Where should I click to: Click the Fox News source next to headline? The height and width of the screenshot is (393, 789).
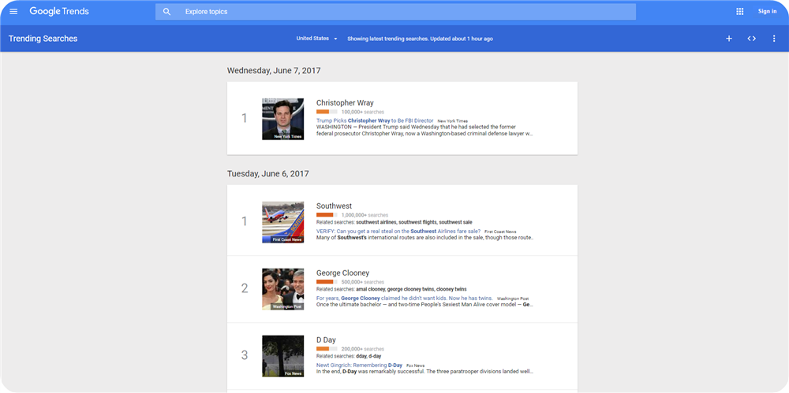coord(416,365)
